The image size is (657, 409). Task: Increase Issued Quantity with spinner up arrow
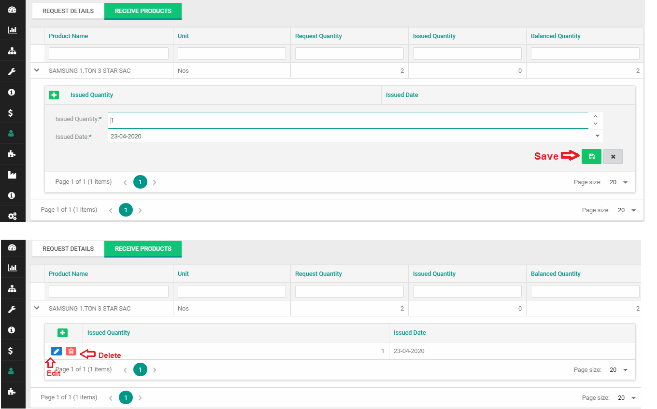click(x=596, y=117)
